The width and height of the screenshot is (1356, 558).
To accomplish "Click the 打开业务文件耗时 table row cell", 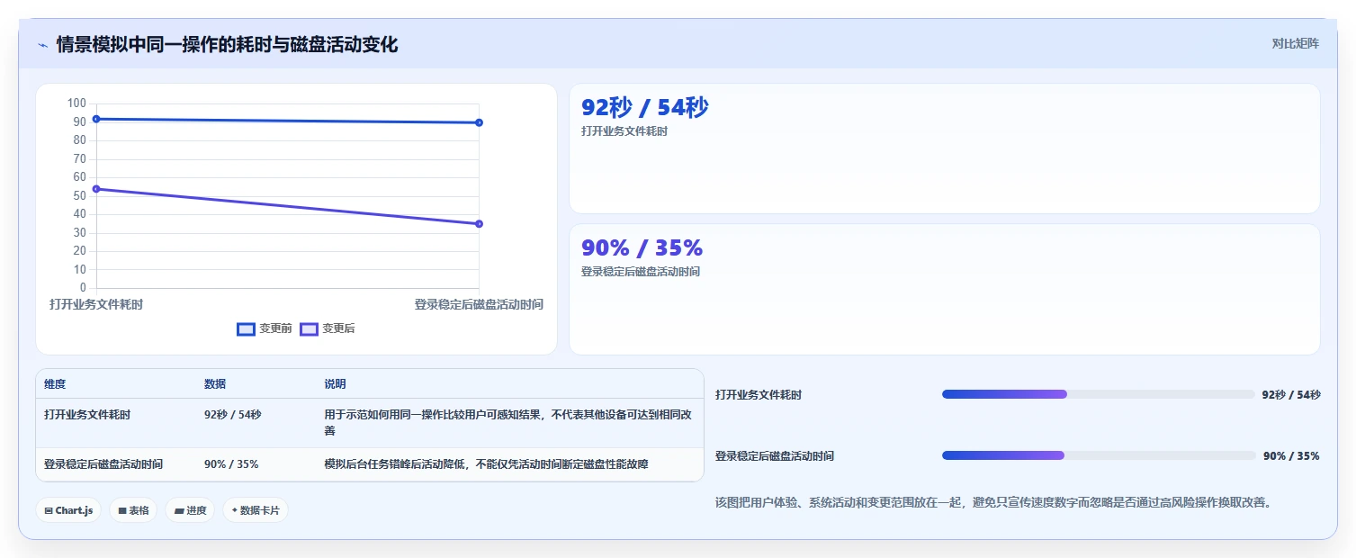I will [87, 415].
